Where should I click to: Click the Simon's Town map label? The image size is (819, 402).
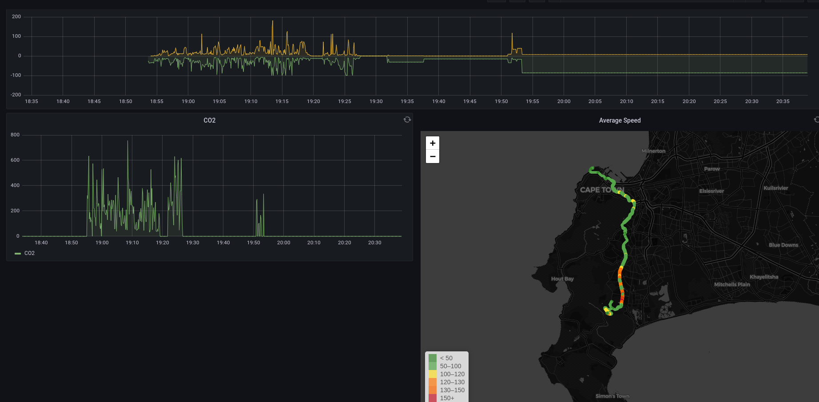(x=612, y=396)
